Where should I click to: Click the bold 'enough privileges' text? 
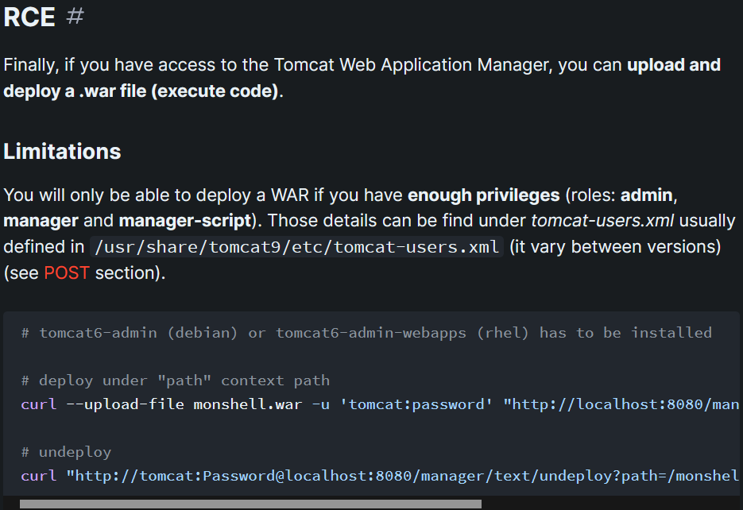pos(484,195)
